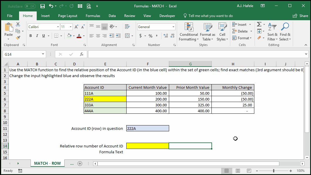Open Sort & Filter menu
Screen dimensions: 311x175
tap(272, 32)
